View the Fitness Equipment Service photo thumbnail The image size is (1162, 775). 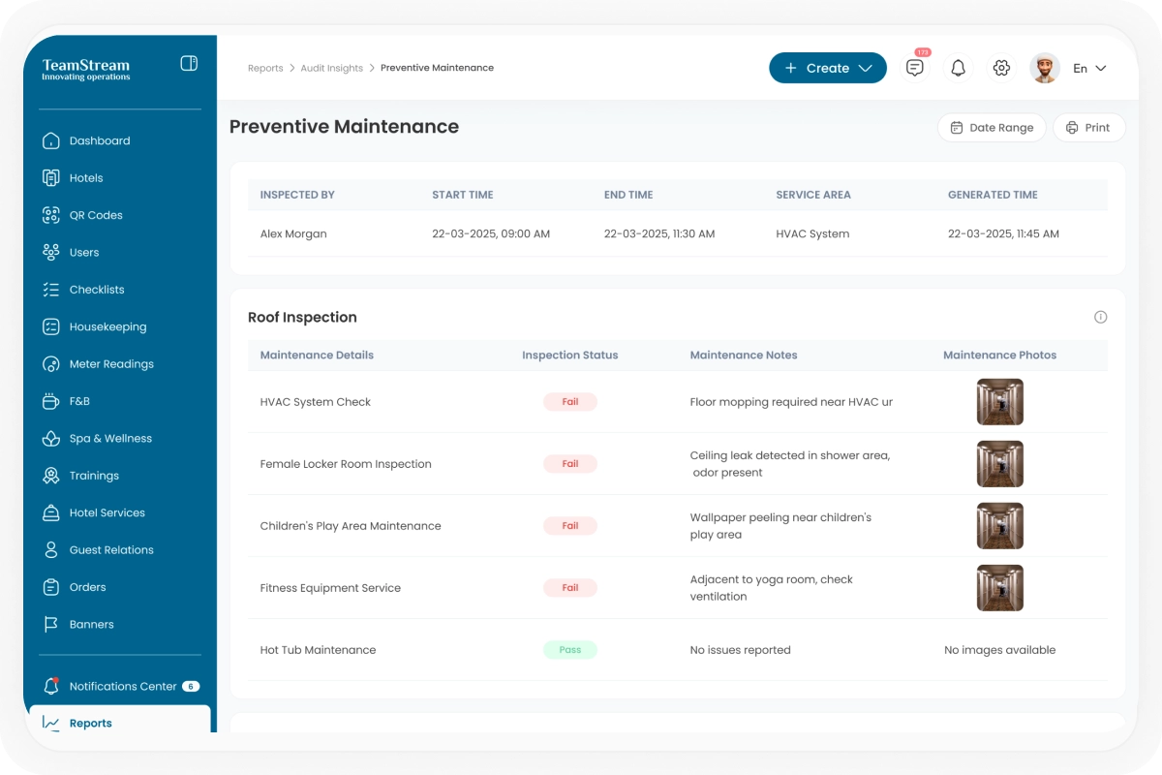(x=999, y=588)
